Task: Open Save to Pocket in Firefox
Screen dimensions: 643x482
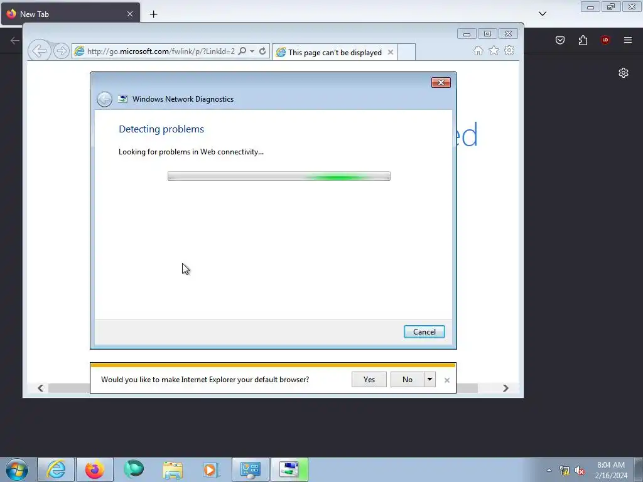Action: point(560,40)
